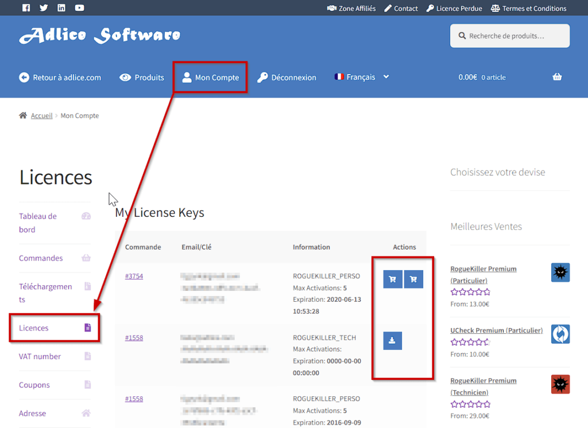The width and height of the screenshot is (588, 428).
Task: Click Licence Perdue in top bar
Action: (454, 9)
